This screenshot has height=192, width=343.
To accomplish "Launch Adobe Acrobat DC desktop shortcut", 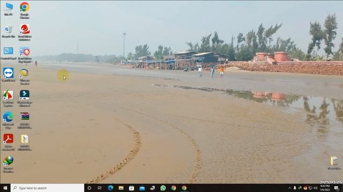I will coord(9,142).
